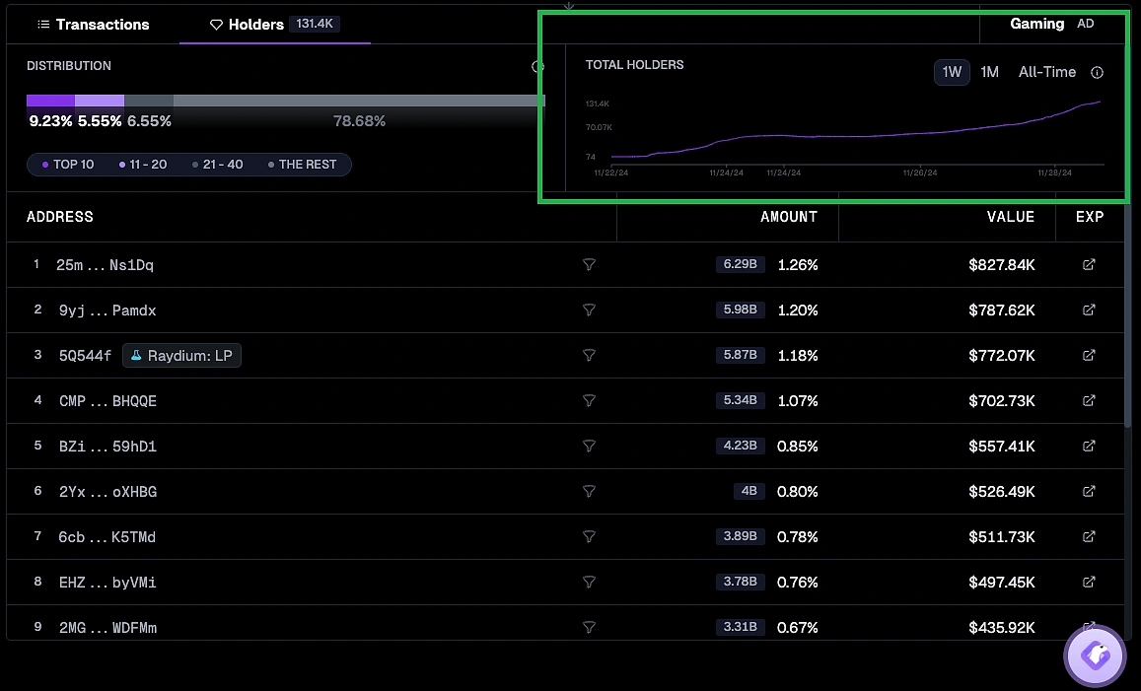Click the 6.29B amount badge on the first row
The height and width of the screenshot is (691, 1141).
(740, 264)
